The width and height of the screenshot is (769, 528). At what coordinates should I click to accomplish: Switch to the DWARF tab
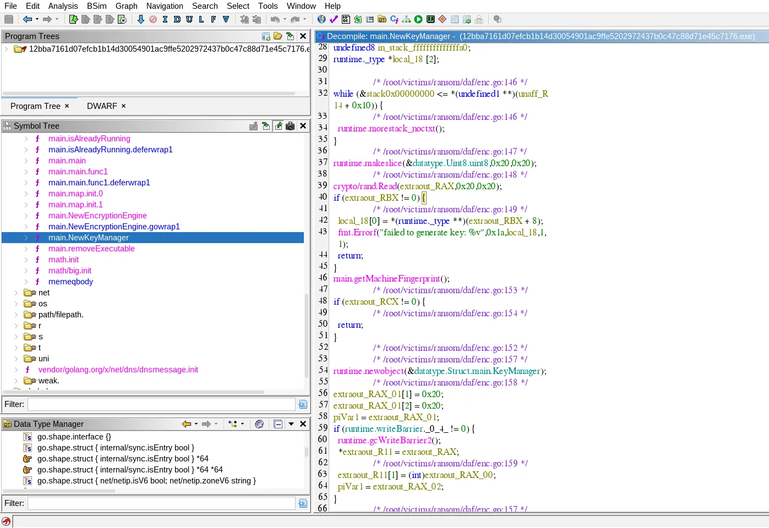click(x=102, y=106)
